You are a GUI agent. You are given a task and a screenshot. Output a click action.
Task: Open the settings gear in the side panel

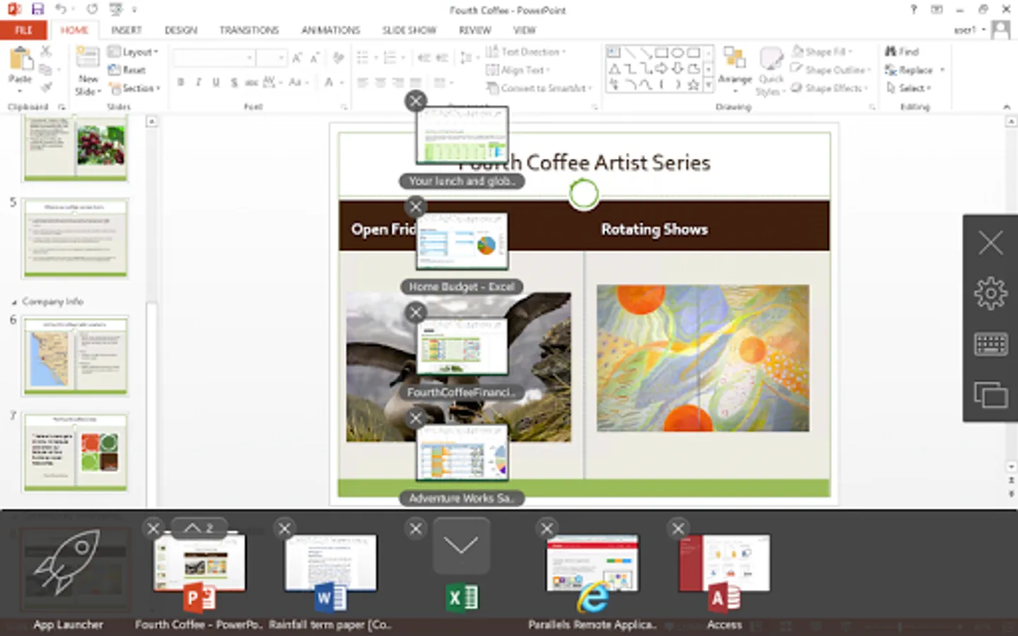point(990,293)
